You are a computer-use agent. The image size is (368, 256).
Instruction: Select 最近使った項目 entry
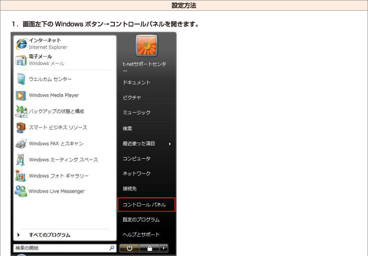coord(139,144)
